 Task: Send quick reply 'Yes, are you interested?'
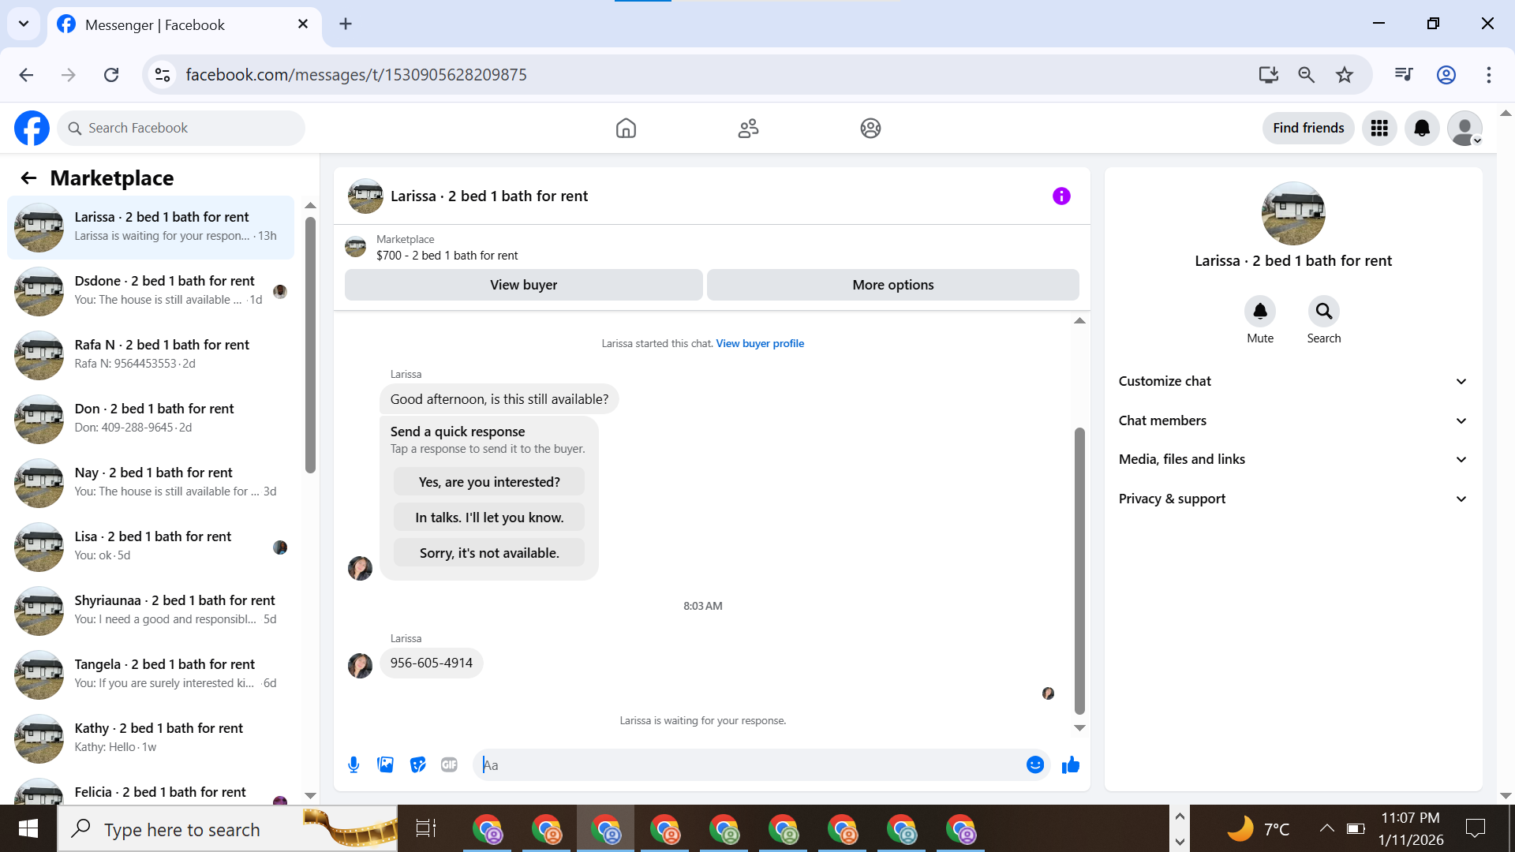coord(489,482)
